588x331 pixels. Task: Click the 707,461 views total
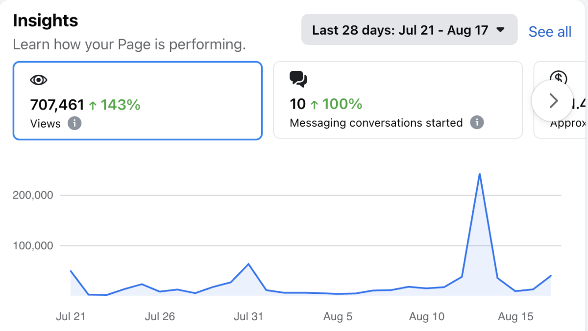pos(57,105)
